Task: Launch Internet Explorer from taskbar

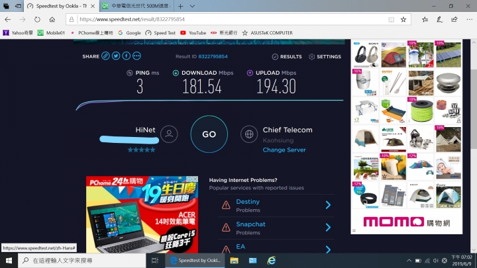Action: pos(272,261)
